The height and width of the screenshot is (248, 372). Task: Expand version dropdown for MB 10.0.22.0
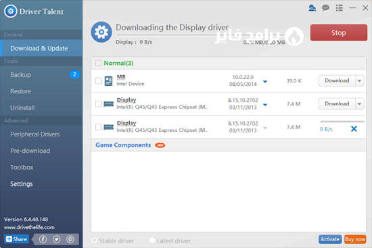265,82
